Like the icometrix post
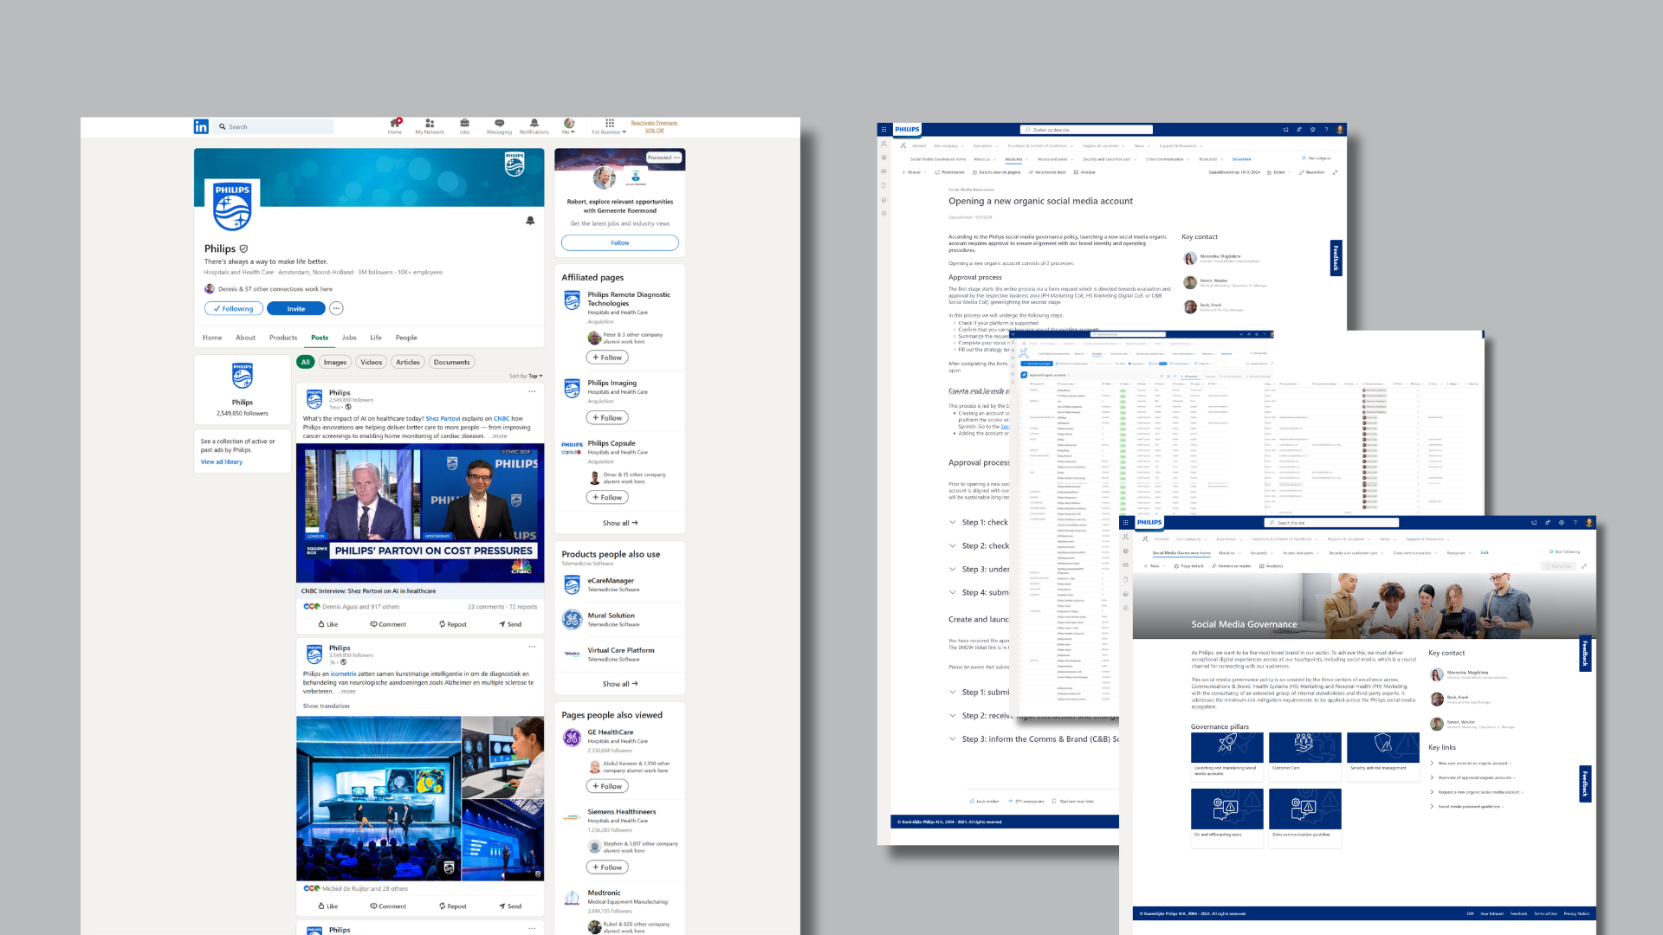This screenshot has width=1663, height=935. point(328,906)
